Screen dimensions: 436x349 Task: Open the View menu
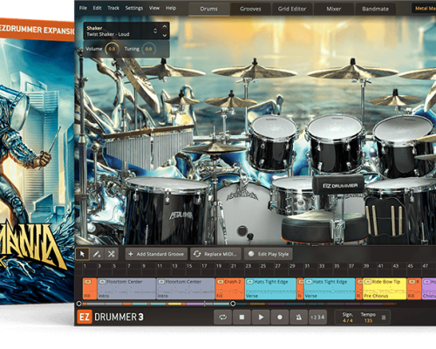click(x=154, y=8)
